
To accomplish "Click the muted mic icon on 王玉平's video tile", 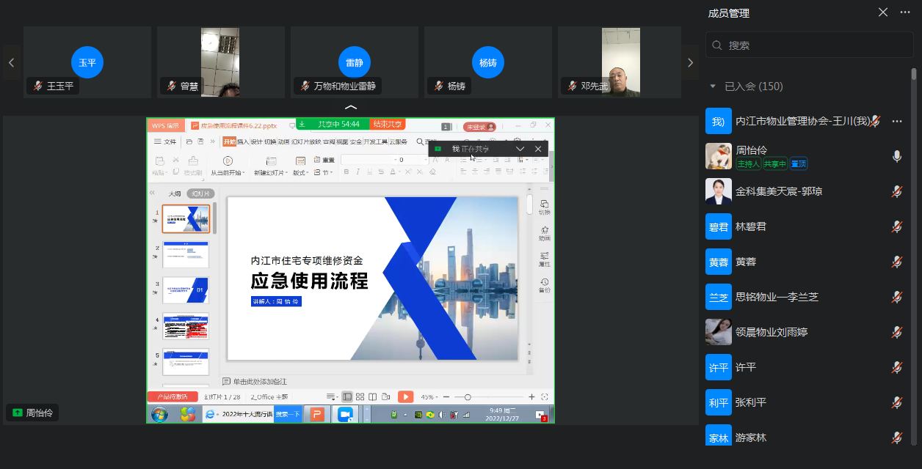I will [x=37, y=86].
